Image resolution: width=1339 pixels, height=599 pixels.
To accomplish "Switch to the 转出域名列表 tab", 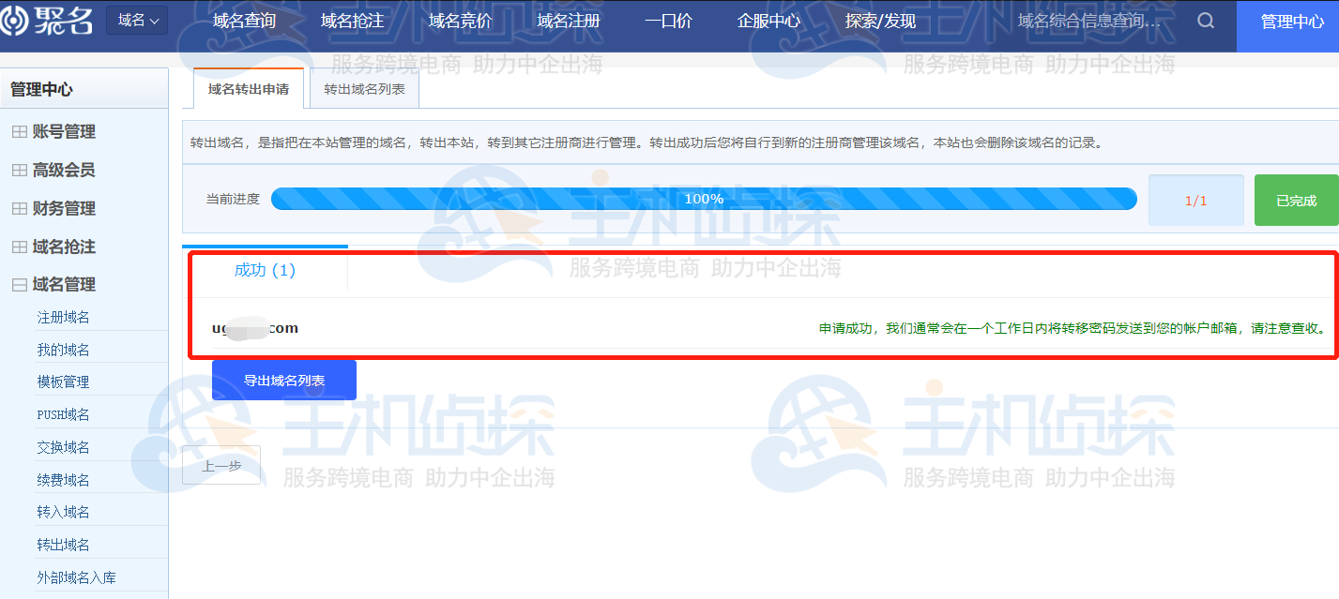I will [364, 90].
